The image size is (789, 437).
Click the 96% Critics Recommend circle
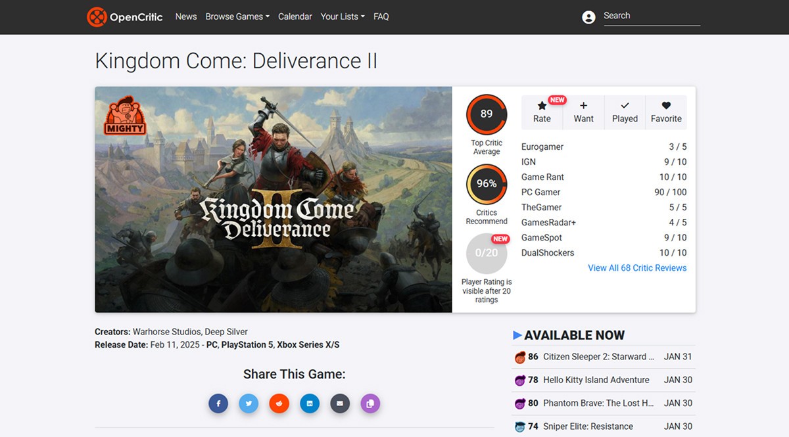(487, 184)
